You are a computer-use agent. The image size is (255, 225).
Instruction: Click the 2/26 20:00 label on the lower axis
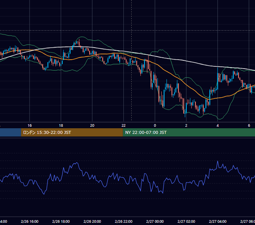[x=92, y=221]
